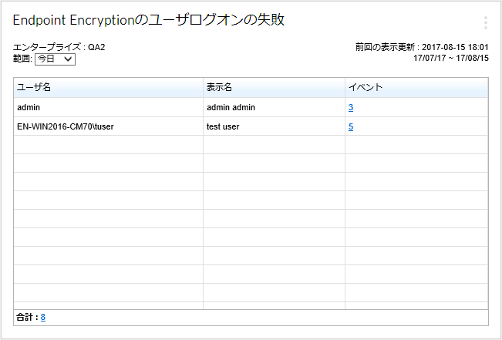Click the ユーザ名 column header
Screen dimensions: 502x340
(x=34, y=87)
